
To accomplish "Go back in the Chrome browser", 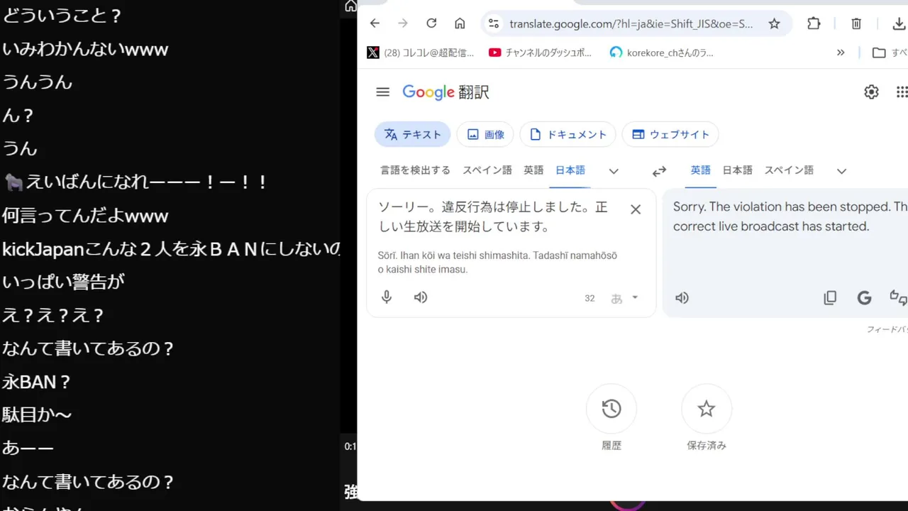I will (x=375, y=23).
